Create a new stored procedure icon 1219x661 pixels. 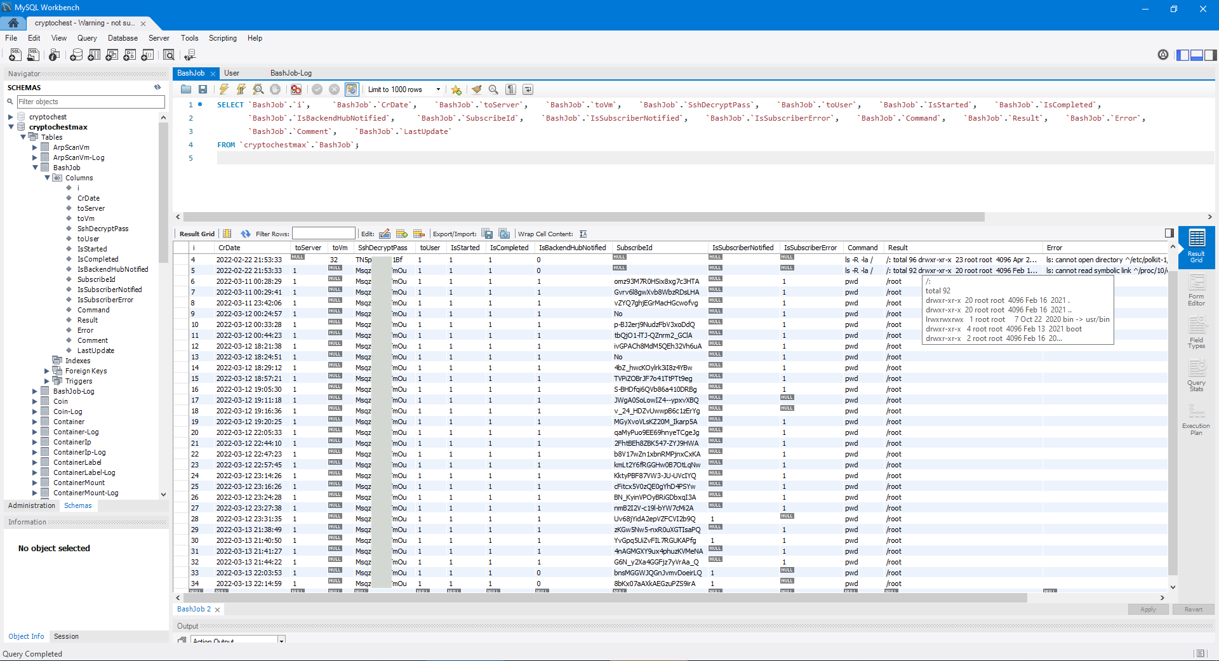point(130,55)
